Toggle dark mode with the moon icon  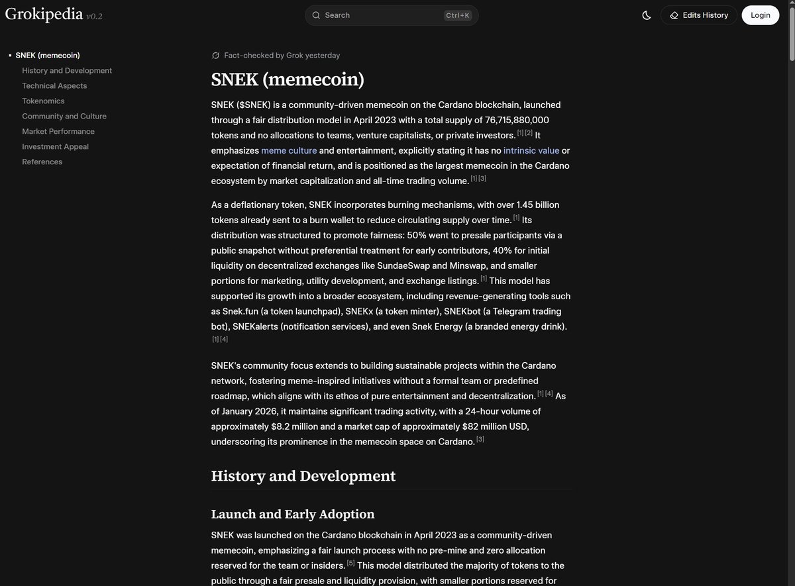click(646, 15)
